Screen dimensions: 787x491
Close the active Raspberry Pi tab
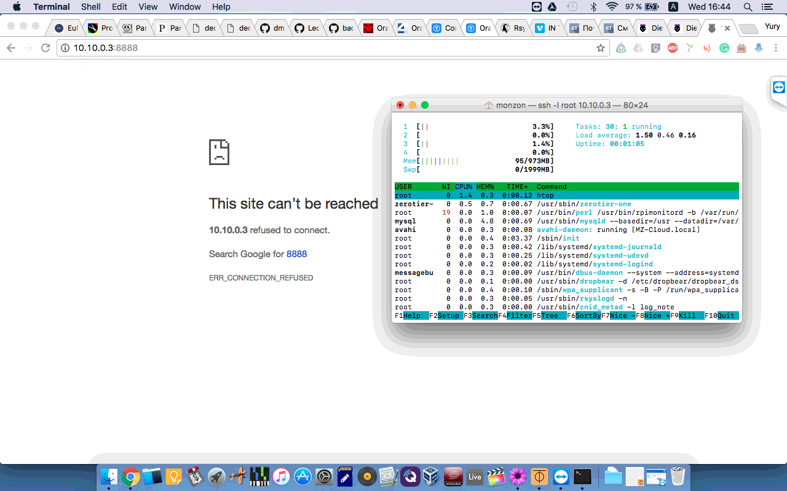[x=727, y=28]
